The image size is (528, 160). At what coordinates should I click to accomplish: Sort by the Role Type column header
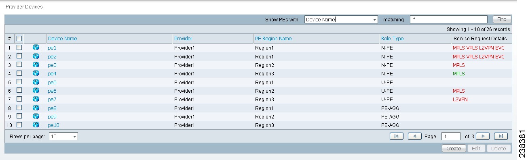tap(392, 39)
